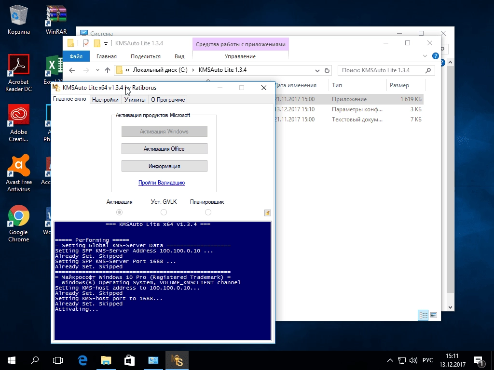Open the Управление ribbon tab
The height and width of the screenshot is (370, 494).
tap(240, 56)
